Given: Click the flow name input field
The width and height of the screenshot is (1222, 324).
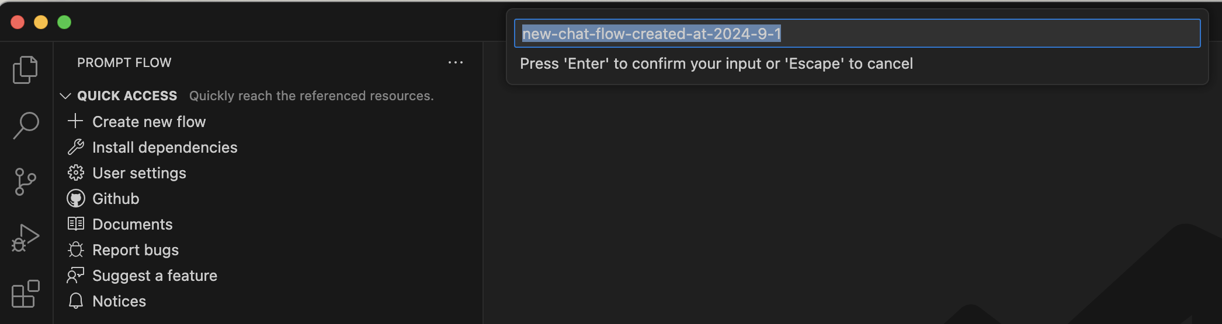Looking at the screenshot, I should coord(857,34).
